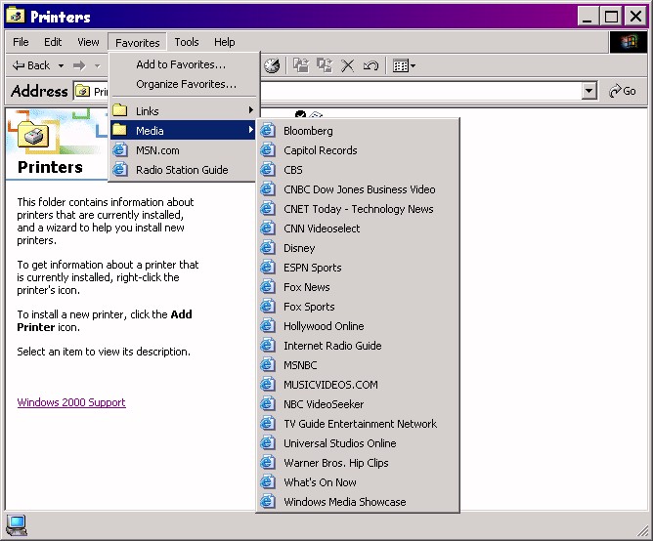
Task: Click the printer icon in Address bar
Action: tap(83, 91)
